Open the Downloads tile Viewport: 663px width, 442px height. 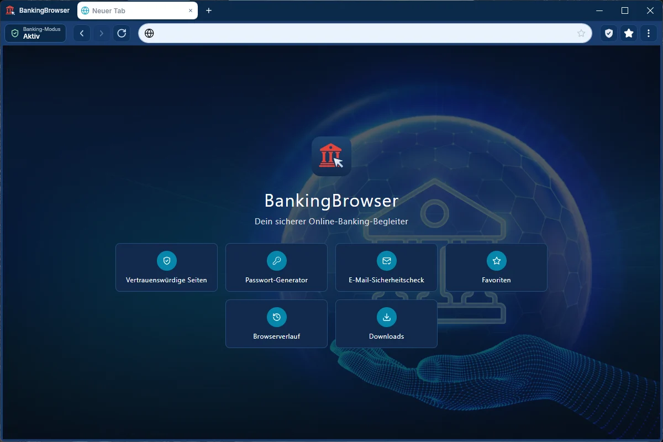pos(386,324)
